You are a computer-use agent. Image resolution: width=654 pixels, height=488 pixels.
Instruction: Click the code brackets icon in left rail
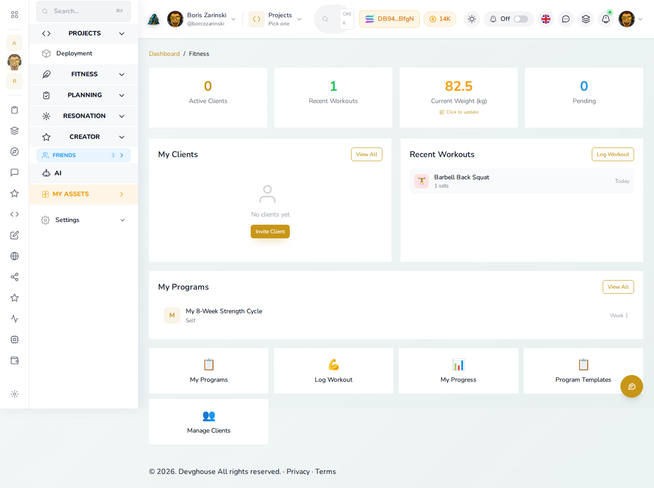point(15,214)
